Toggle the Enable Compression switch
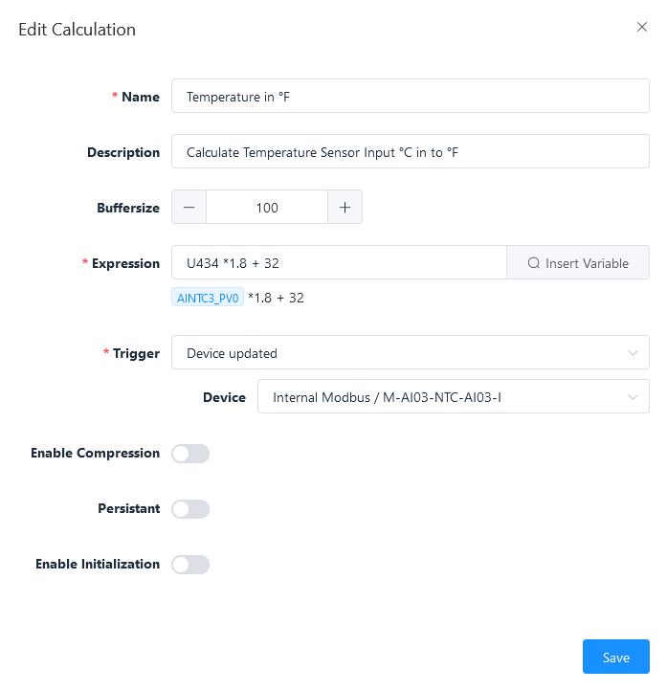Image resolution: width=667 pixels, height=691 pixels. [189, 454]
